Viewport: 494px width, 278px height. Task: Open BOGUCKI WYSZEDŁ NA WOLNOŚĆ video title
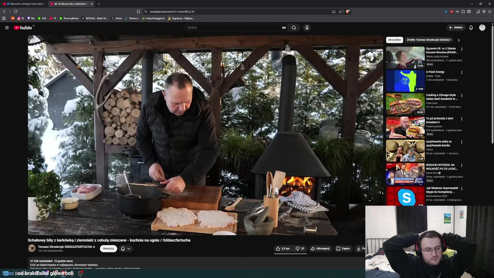(442, 167)
